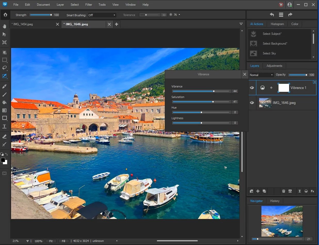Screen dimensions: 319x245
Task: Select the Text tool
Action: click(x=4, y=126)
